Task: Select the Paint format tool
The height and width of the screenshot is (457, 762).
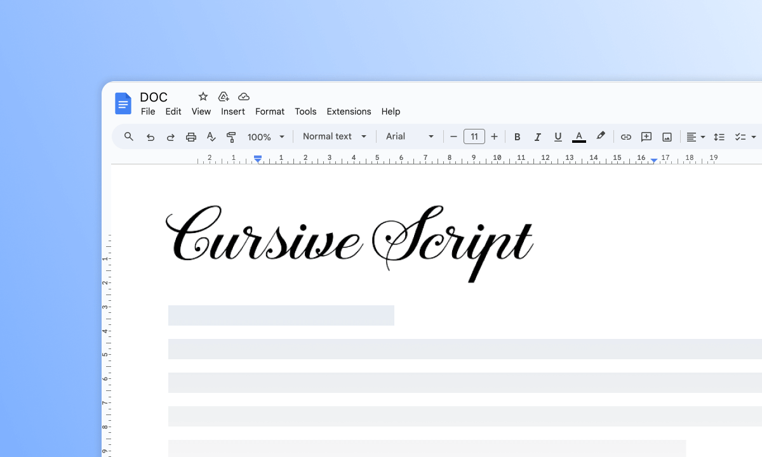Action: point(232,136)
